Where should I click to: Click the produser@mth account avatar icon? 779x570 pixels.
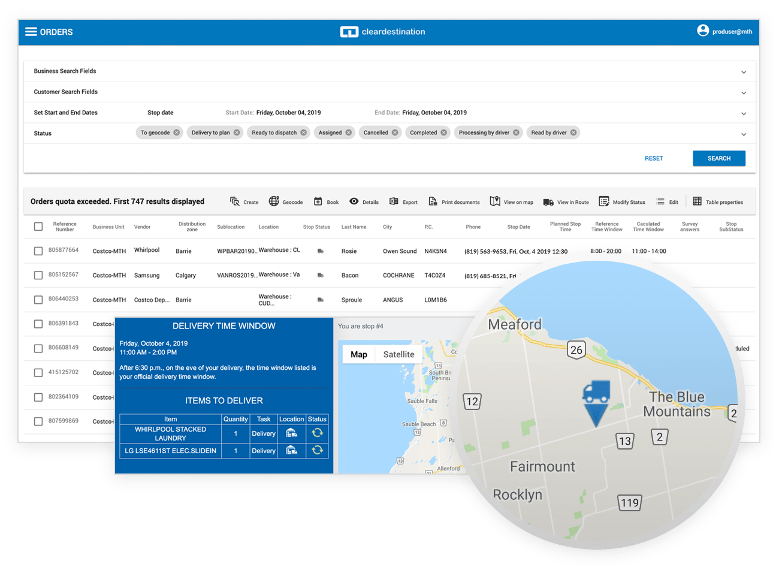point(703,31)
